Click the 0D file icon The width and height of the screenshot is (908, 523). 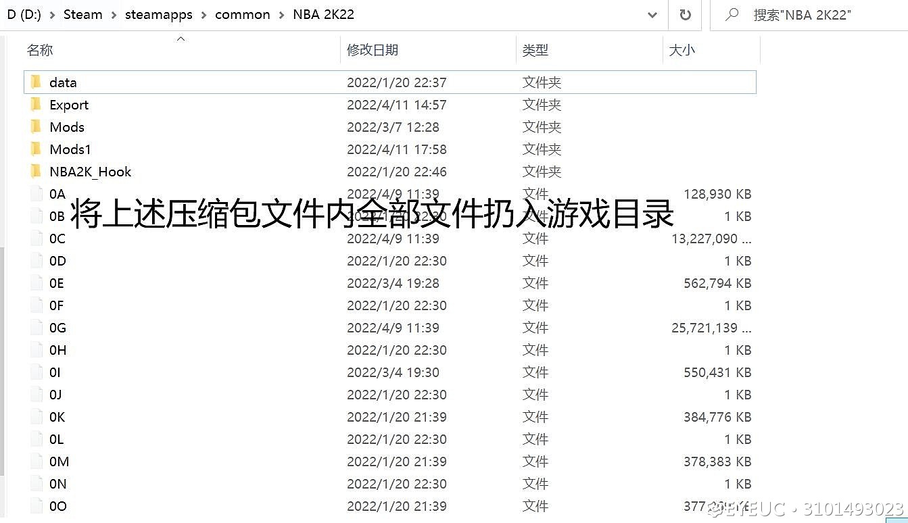point(37,261)
